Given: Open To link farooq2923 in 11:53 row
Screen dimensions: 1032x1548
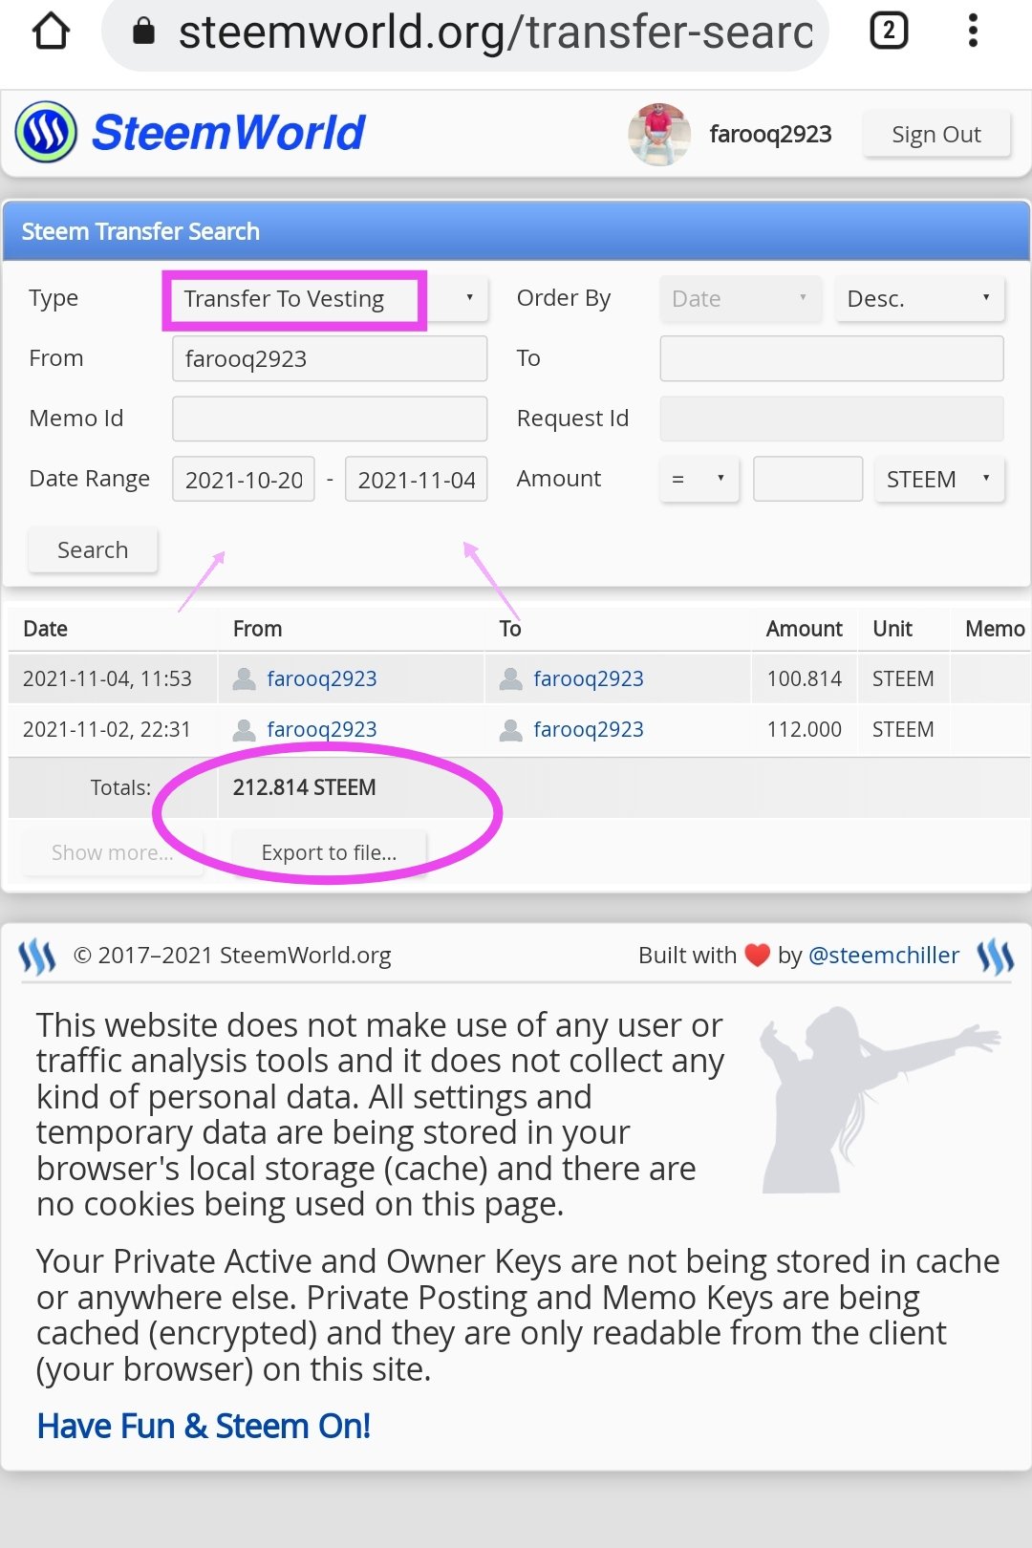Looking at the screenshot, I should click(x=588, y=678).
